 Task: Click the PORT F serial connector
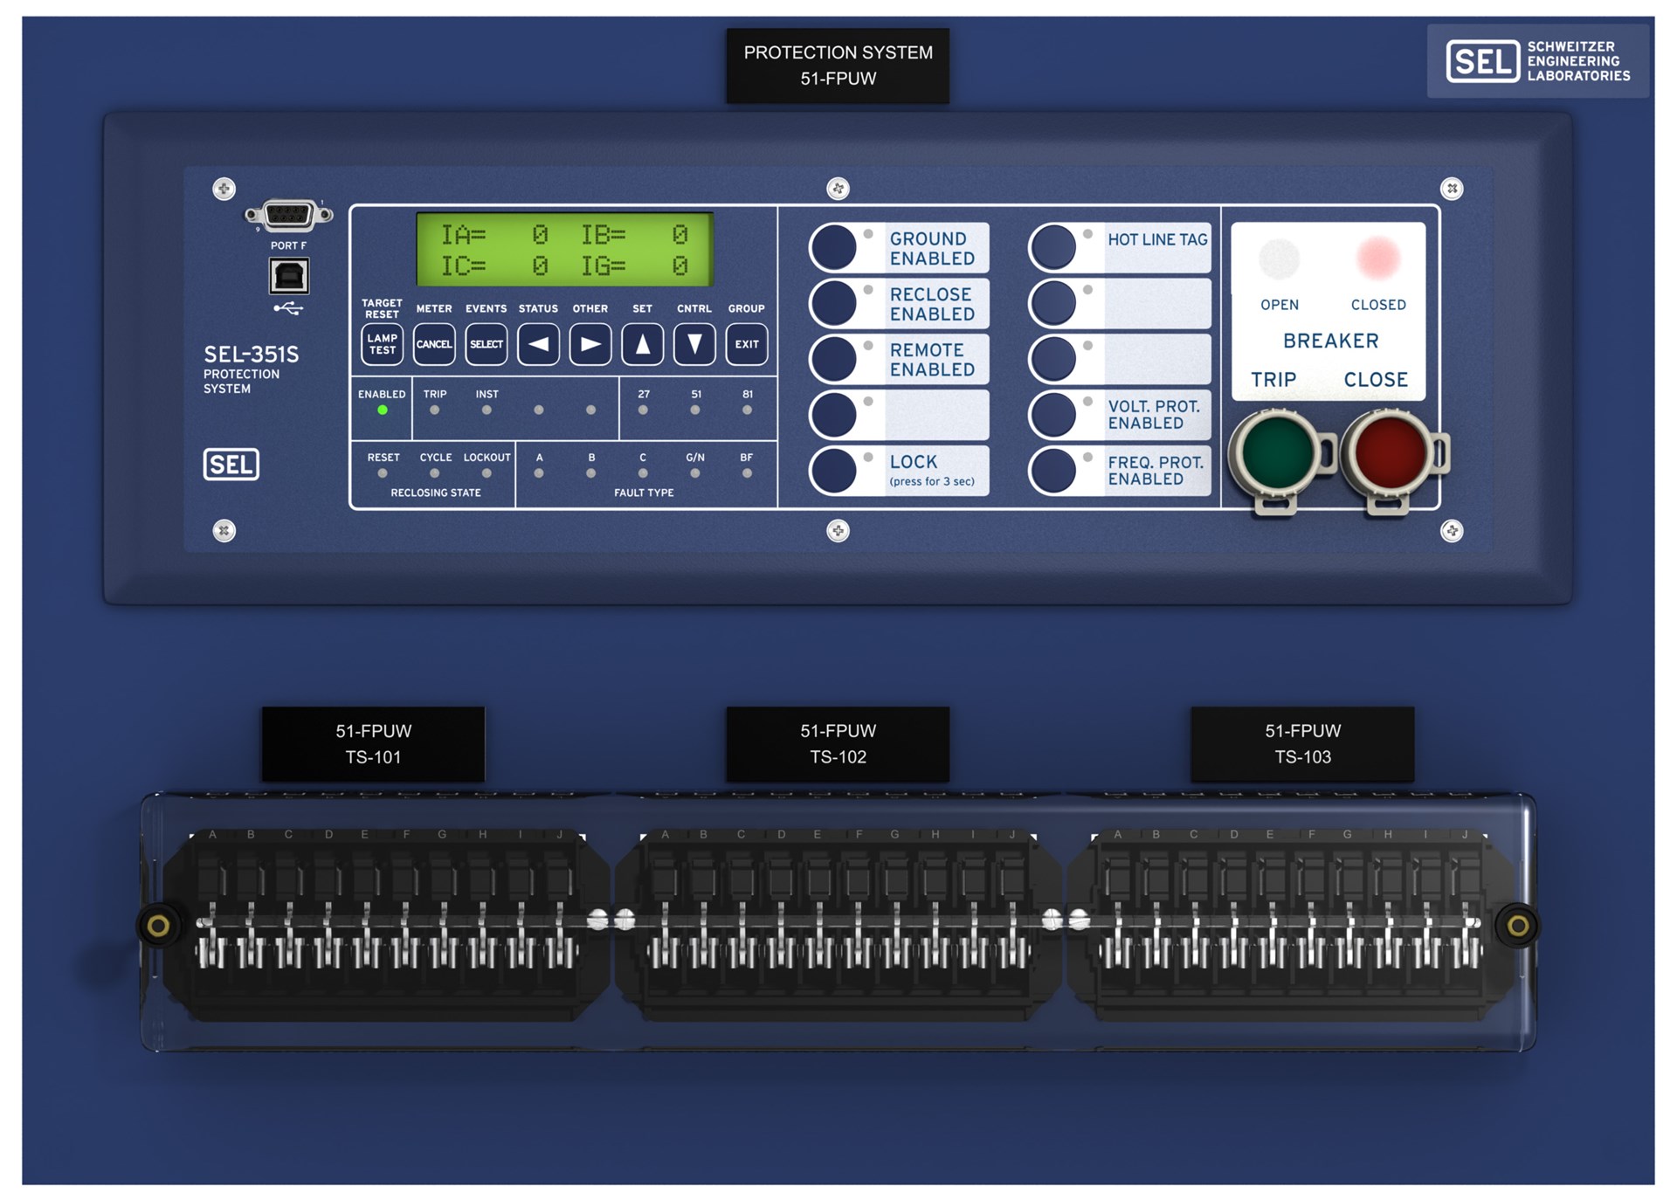[x=288, y=215]
